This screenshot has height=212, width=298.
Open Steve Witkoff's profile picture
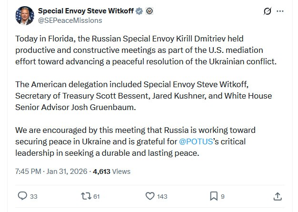click(x=25, y=16)
